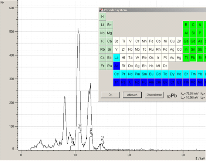Select nickel Ni element

[165, 41]
